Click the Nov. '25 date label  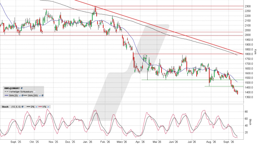(x=53, y=142)
